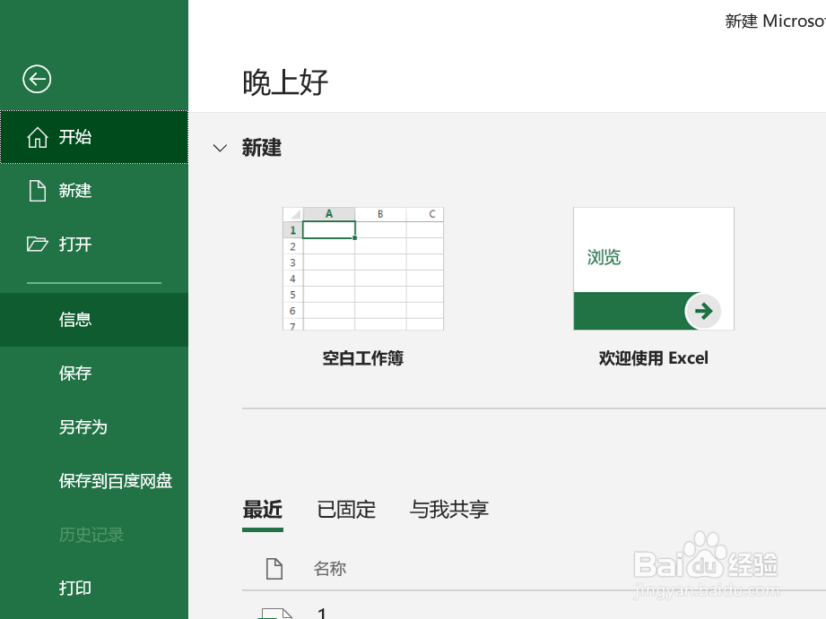
Task: Expand the recent files name column options
Action: (329, 568)
